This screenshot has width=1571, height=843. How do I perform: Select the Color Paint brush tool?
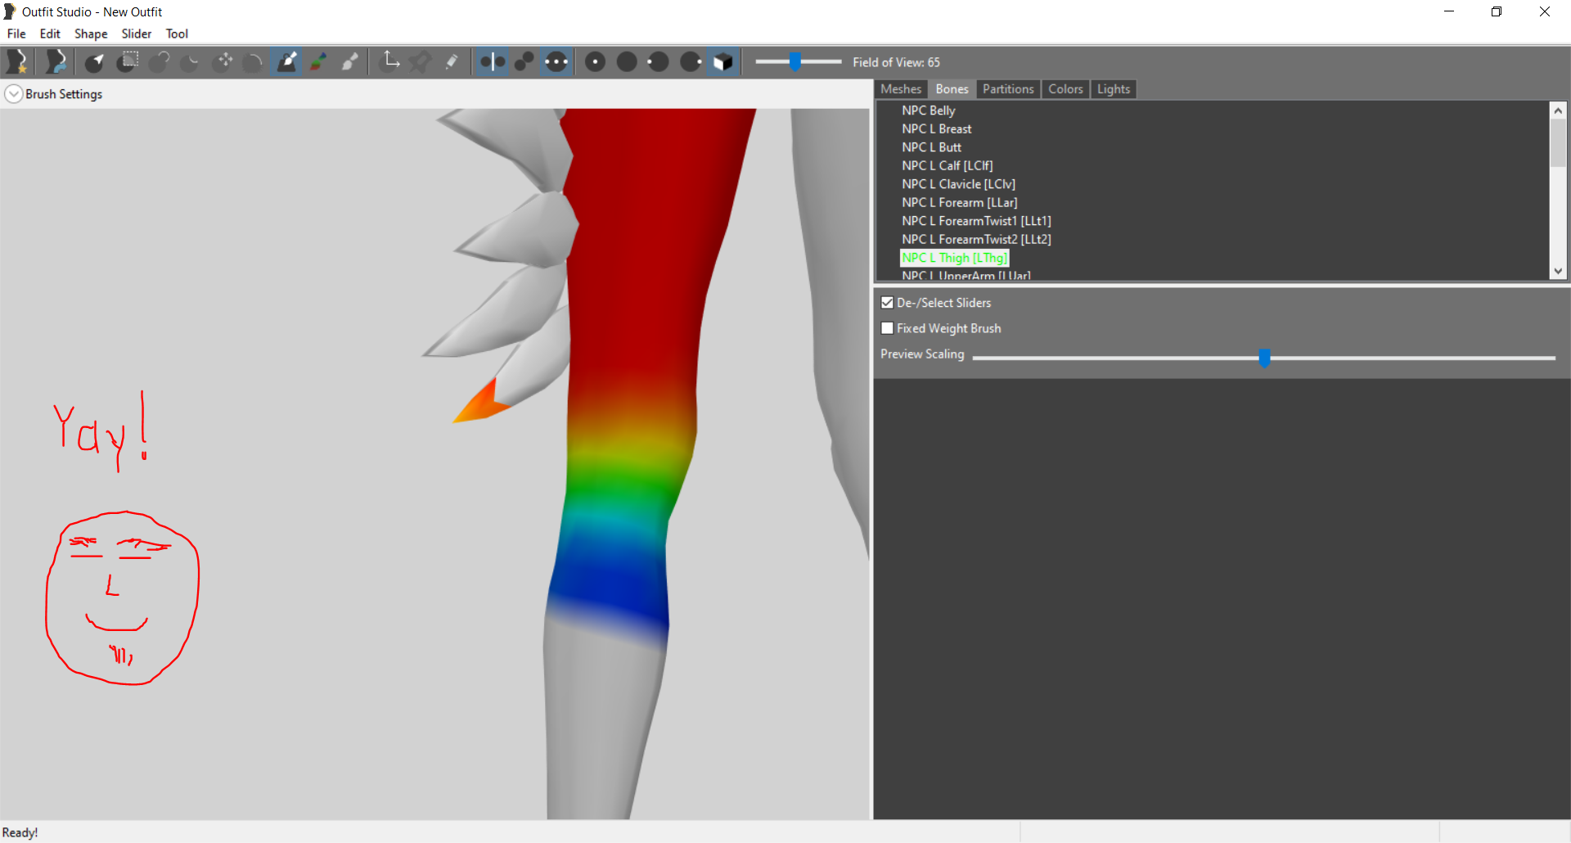tap(318, 61)
